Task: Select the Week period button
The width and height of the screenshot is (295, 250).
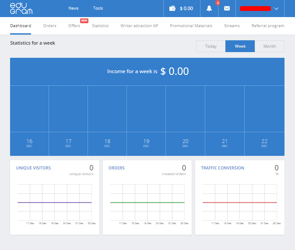Action: click(x=240, y=46)
